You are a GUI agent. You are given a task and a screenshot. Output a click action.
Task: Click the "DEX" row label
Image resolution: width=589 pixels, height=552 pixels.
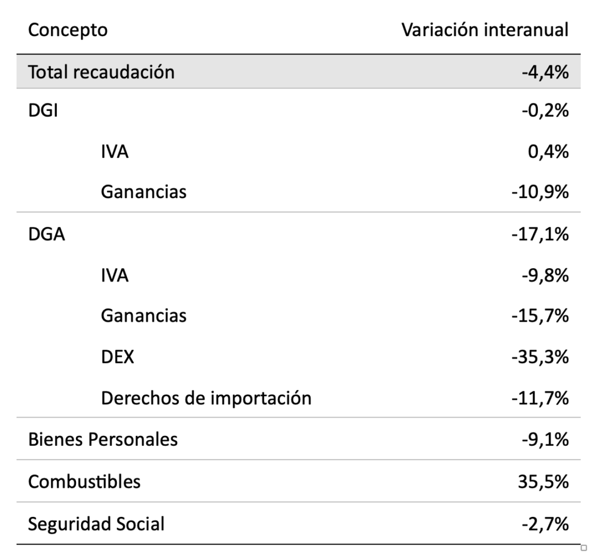pos(117,357)
